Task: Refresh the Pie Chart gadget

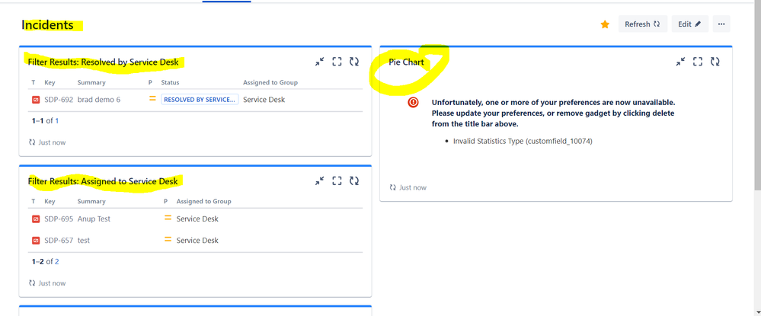Action: click(715, 62)
